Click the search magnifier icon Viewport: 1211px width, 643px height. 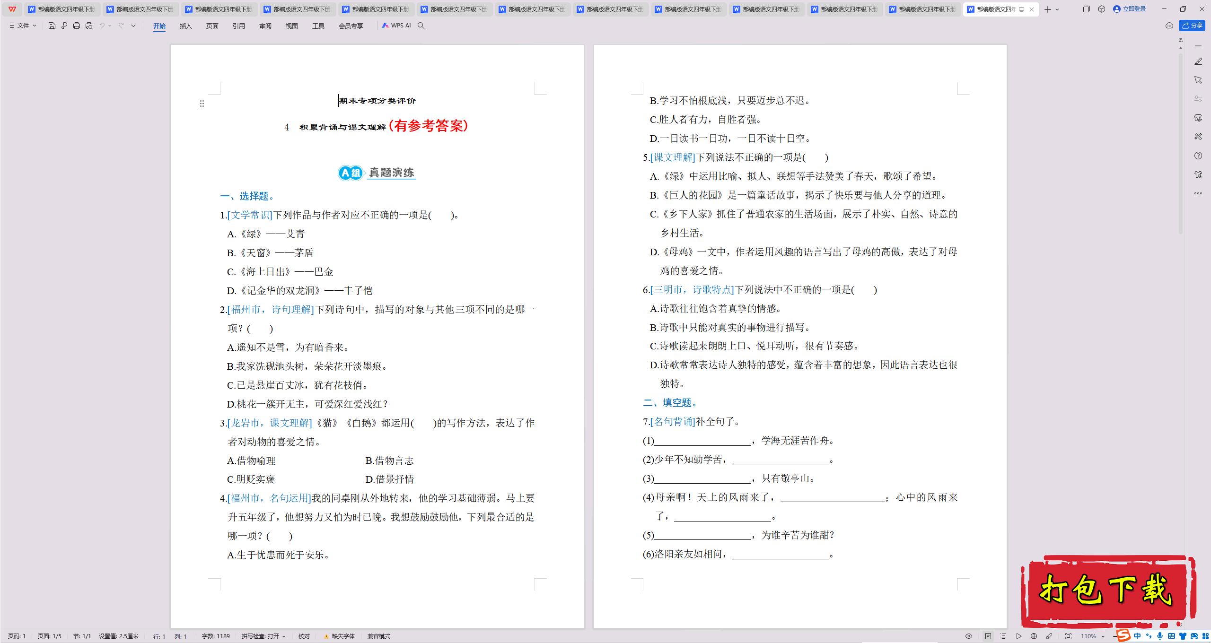[421, 26]
